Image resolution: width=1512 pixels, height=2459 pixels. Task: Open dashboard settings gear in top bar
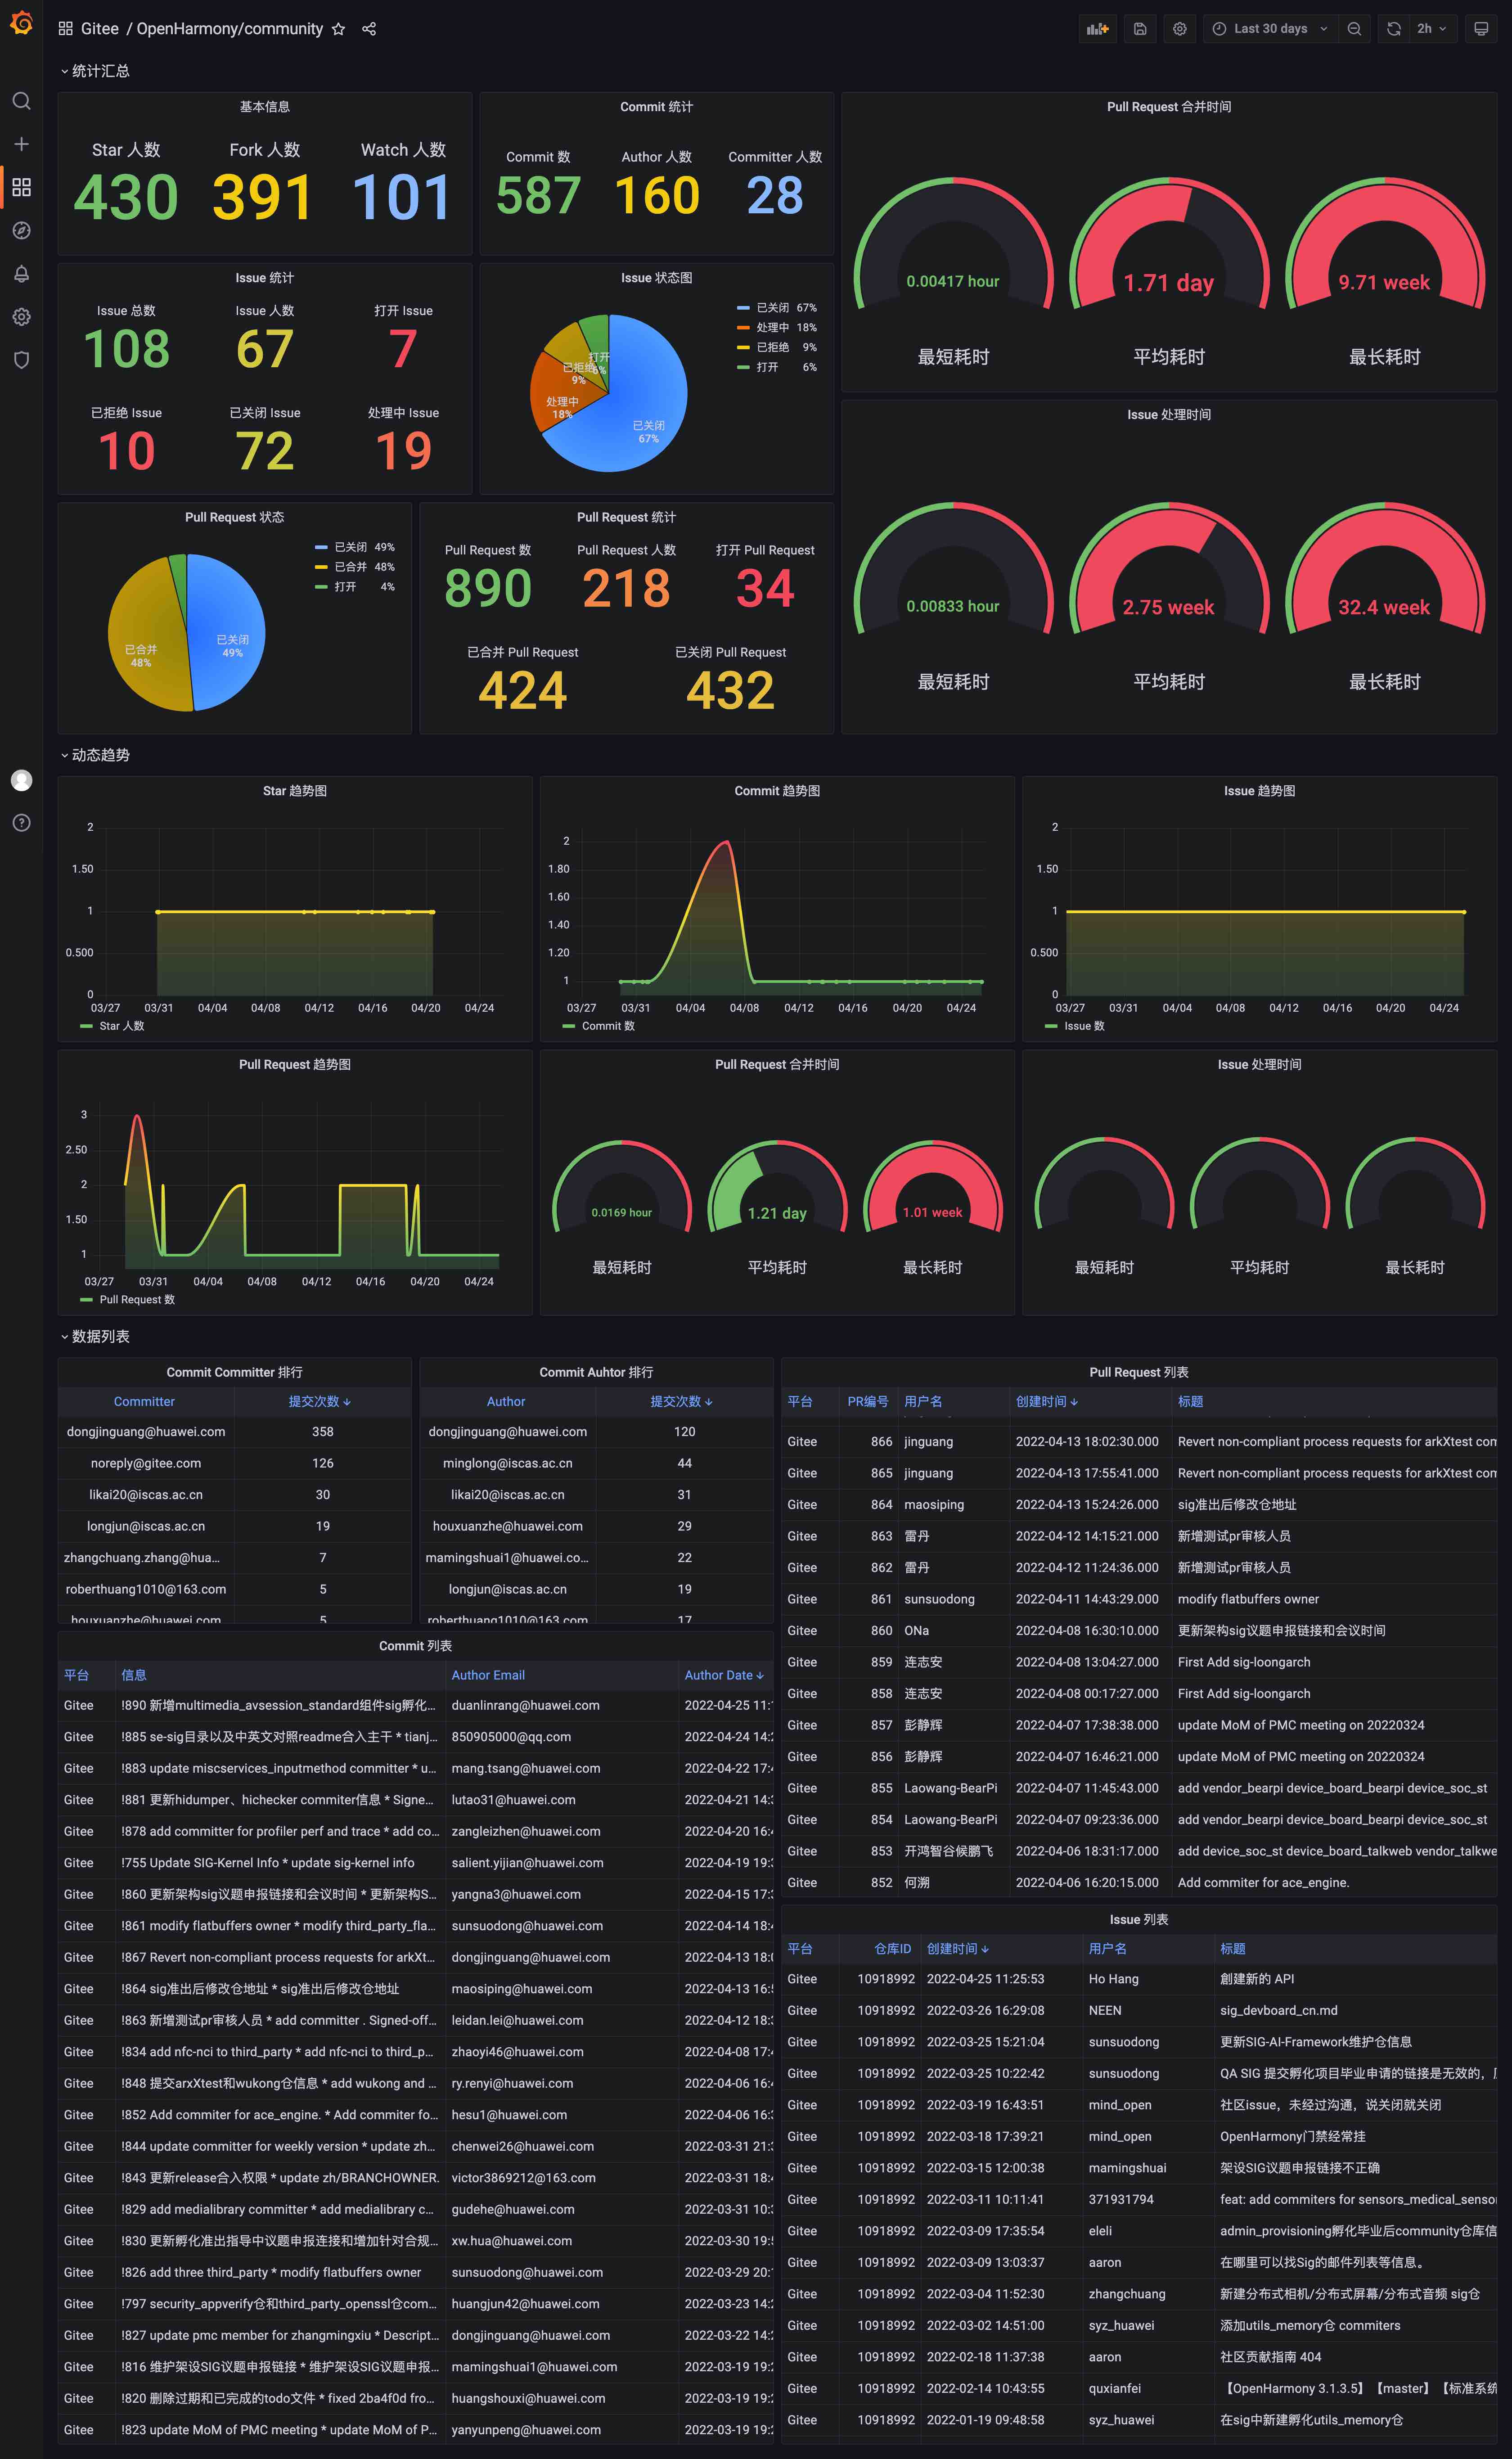(x=1179, y=29)
